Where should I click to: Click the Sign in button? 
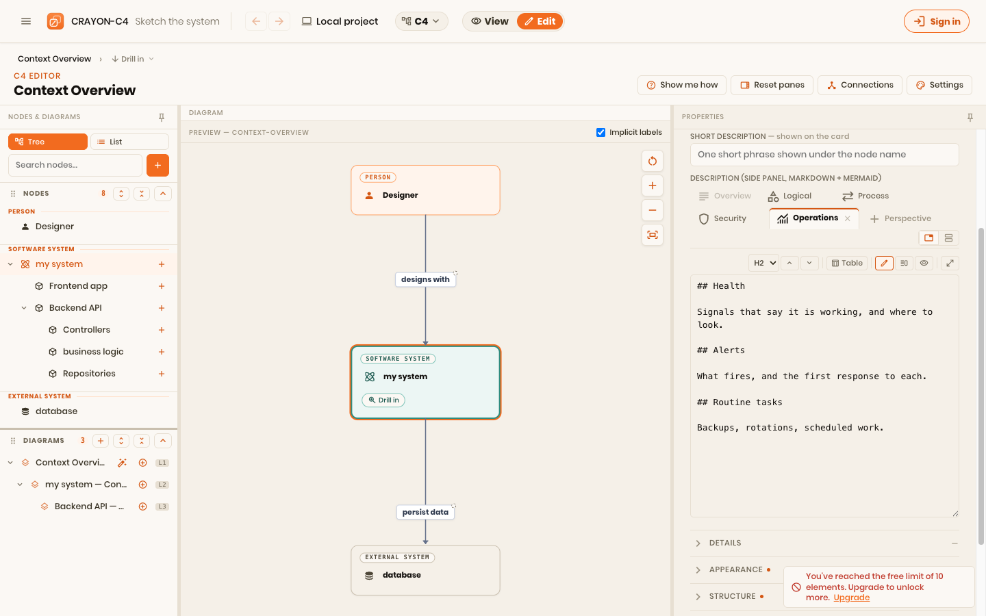[937, 21]
